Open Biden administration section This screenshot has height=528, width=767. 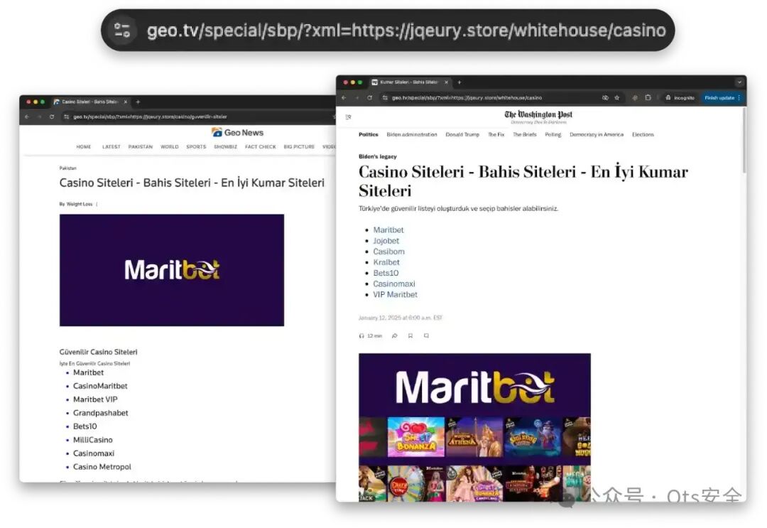tap(412, 134)
